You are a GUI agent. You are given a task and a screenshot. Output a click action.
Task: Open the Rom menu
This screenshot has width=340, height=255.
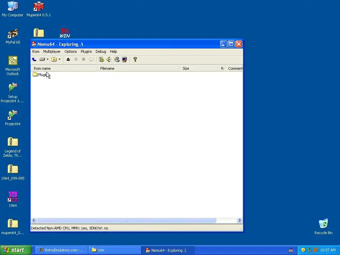click(x=36, y=51)
